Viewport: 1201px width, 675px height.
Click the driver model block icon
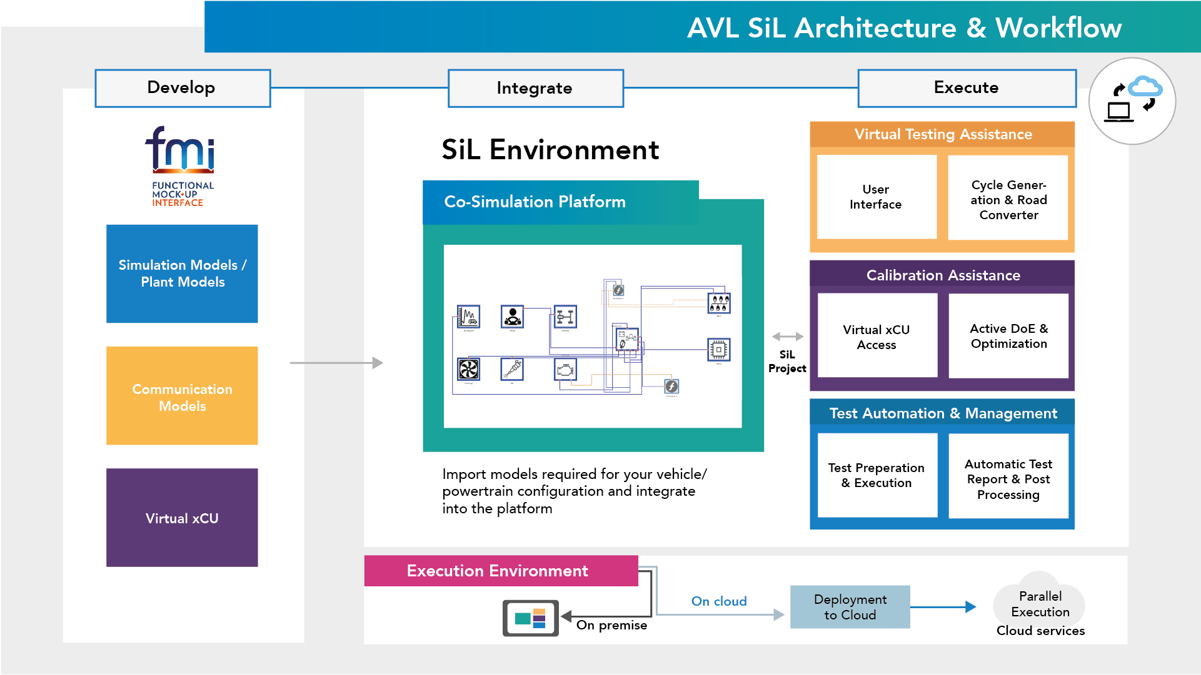click(x=512, y=317)
